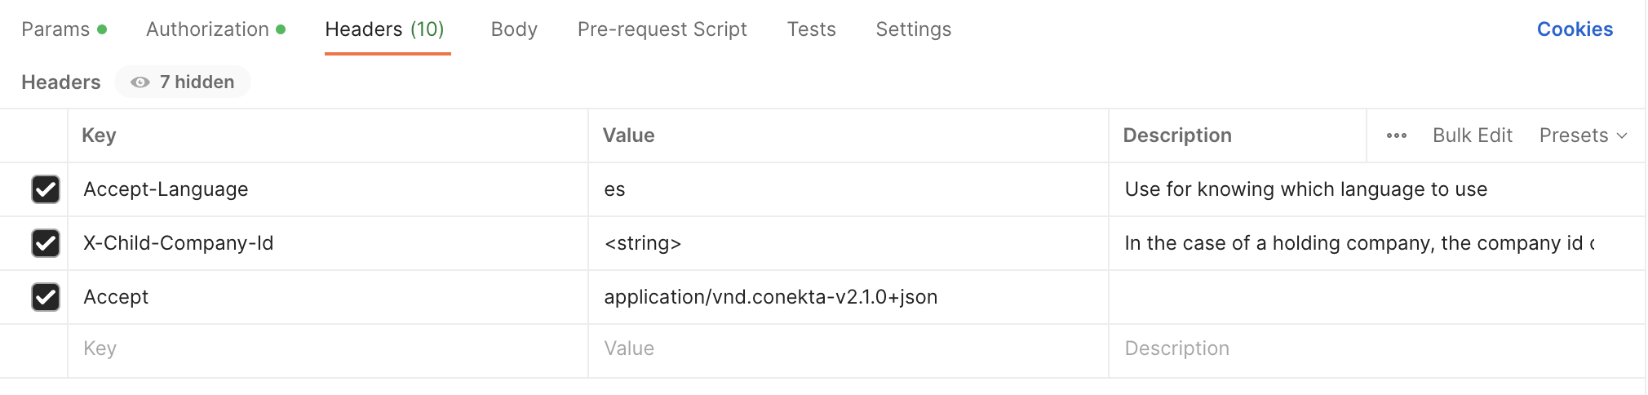Edit the Accept-Language value 'es'

point(614,189)
